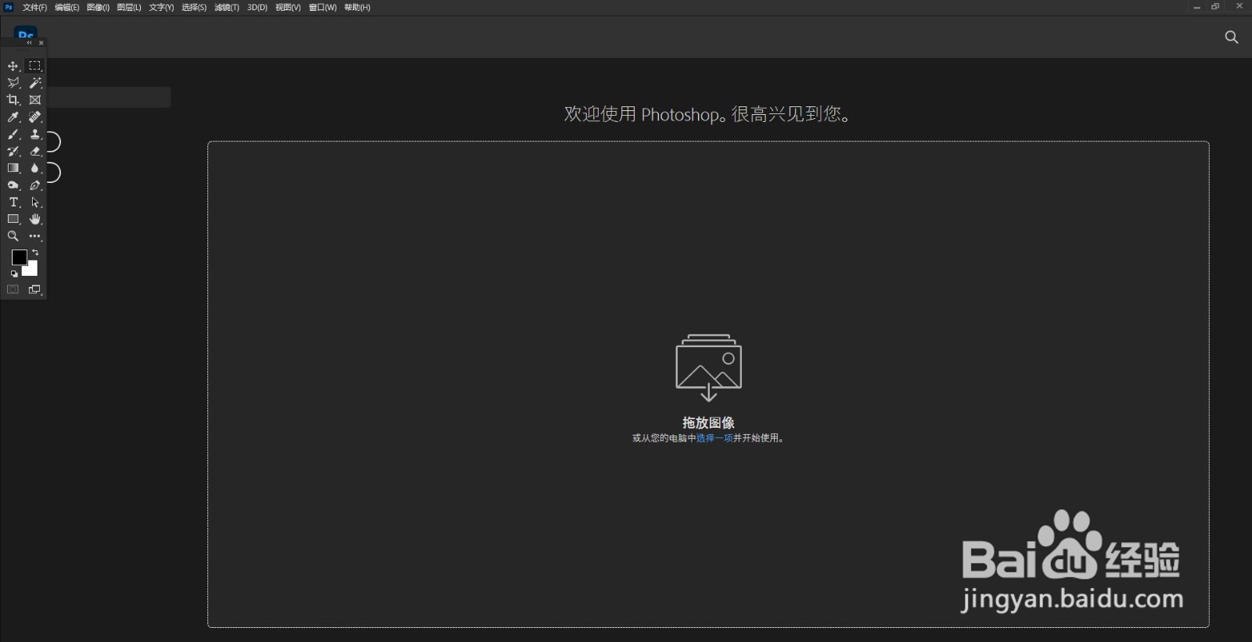Select the Brush tool
Viewport: 1252px width, 642px height.
click(13, 134)
